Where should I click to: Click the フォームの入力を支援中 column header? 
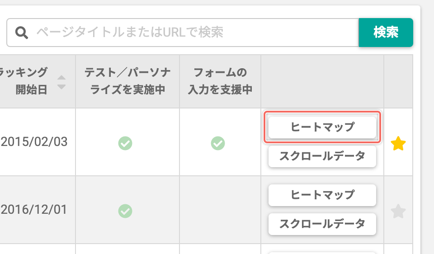tap(220, 81)
